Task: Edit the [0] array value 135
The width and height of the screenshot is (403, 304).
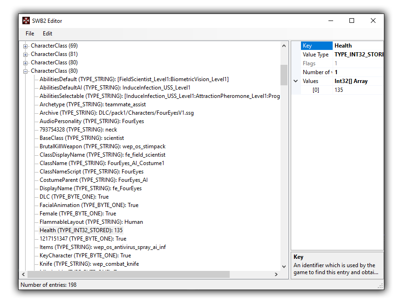Action: pos(358,90)
